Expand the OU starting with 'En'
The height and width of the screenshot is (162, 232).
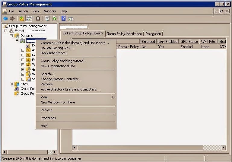[x=23, y=60]
